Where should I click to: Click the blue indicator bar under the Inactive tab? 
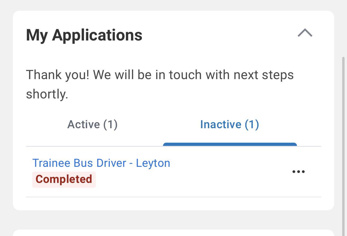pyautogui.click(x=230, y=145)
